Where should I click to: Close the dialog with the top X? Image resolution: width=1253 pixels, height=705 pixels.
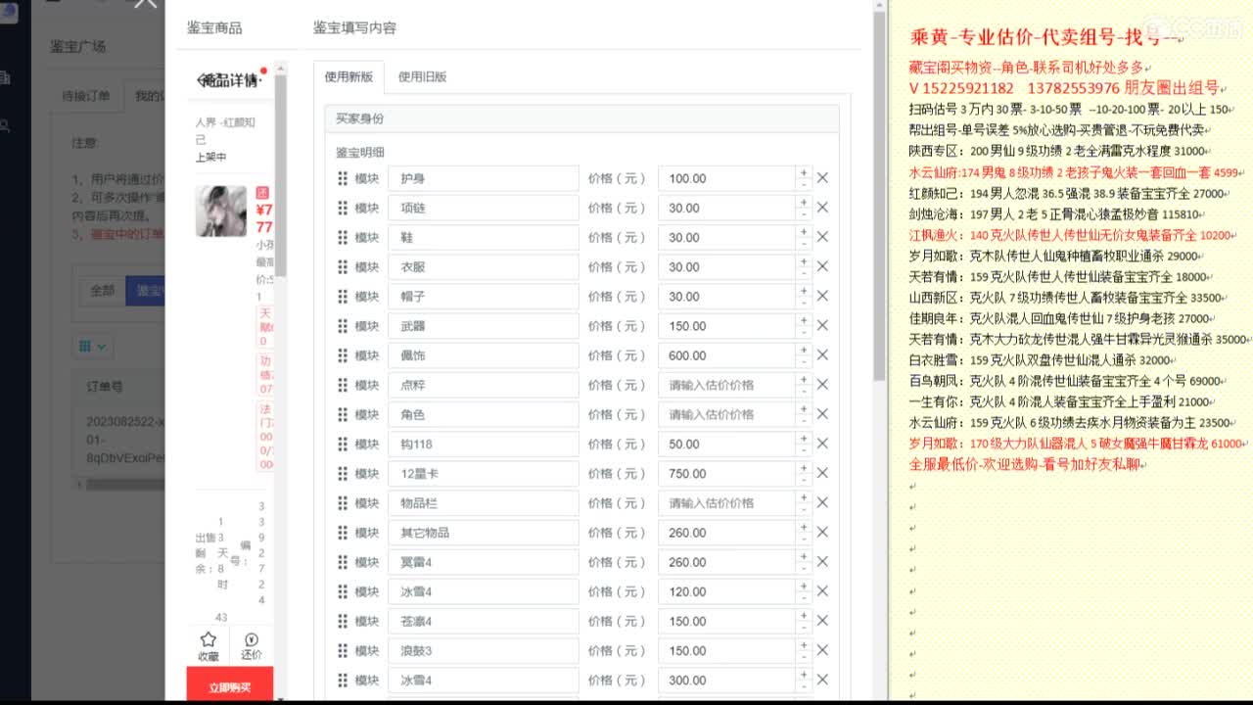(x=145, y=3)
